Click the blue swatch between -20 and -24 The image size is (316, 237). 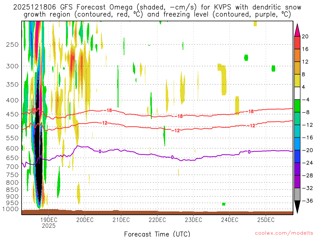point(297,156)
